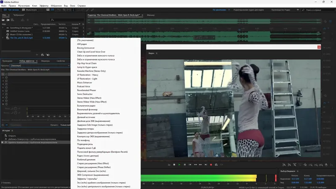
Task: Close the Видео panel window
Action: pyautogui.click(x=319, y=47)
